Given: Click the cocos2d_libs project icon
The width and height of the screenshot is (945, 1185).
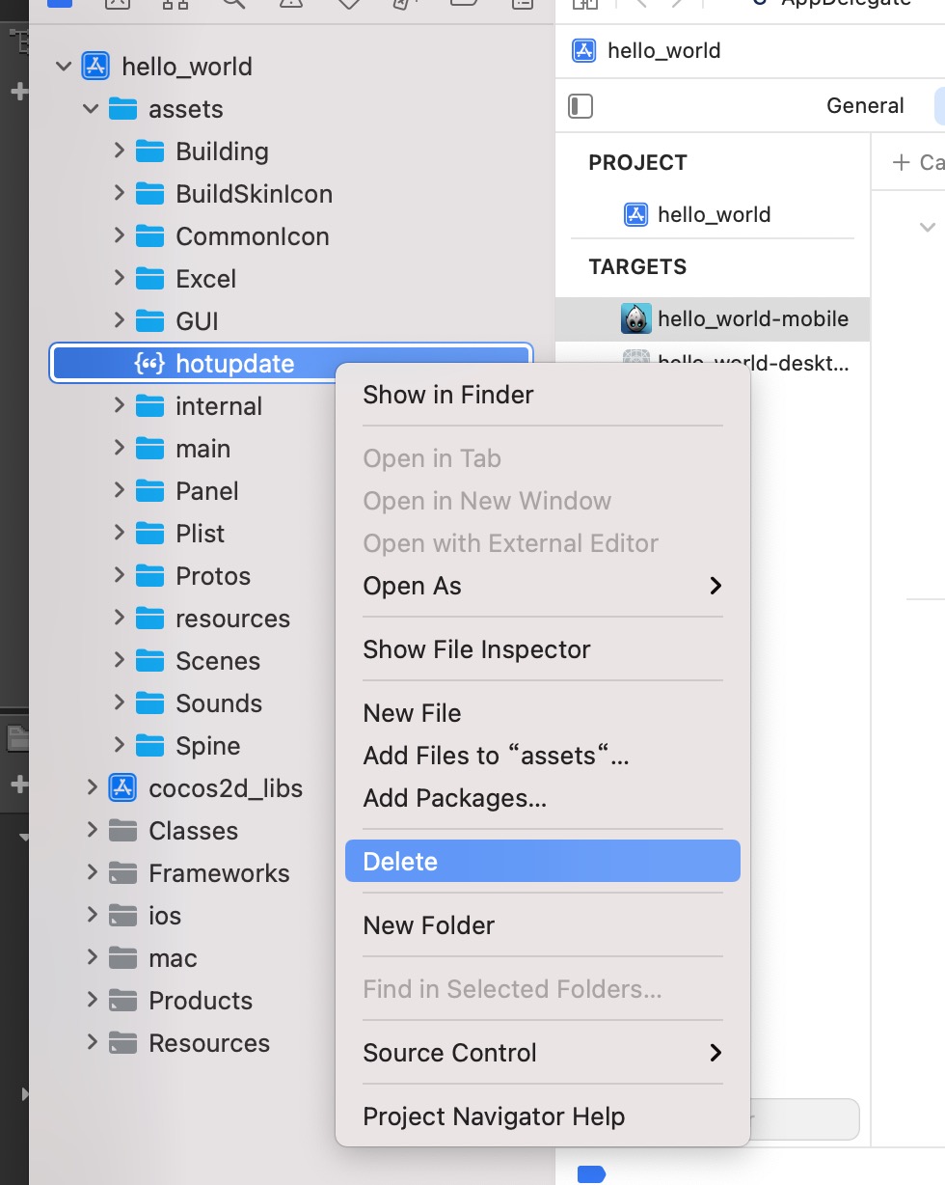Looking at the screenshot, I should pyautogui.click(x=121, y=788).
